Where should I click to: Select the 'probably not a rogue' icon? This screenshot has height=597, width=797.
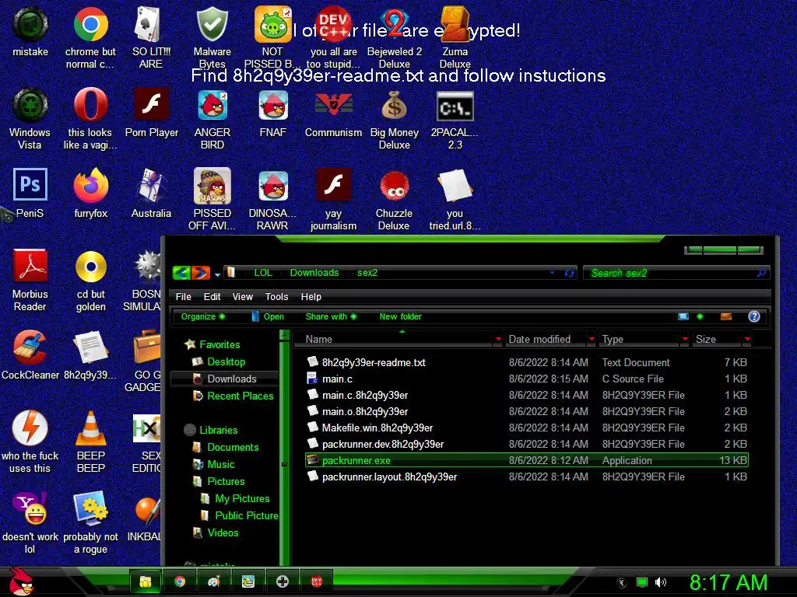90,522
